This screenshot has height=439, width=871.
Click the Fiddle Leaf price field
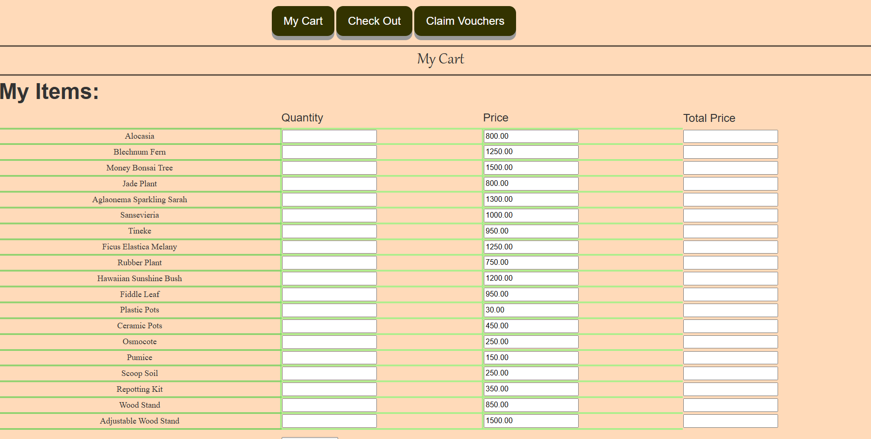(531, 294)
